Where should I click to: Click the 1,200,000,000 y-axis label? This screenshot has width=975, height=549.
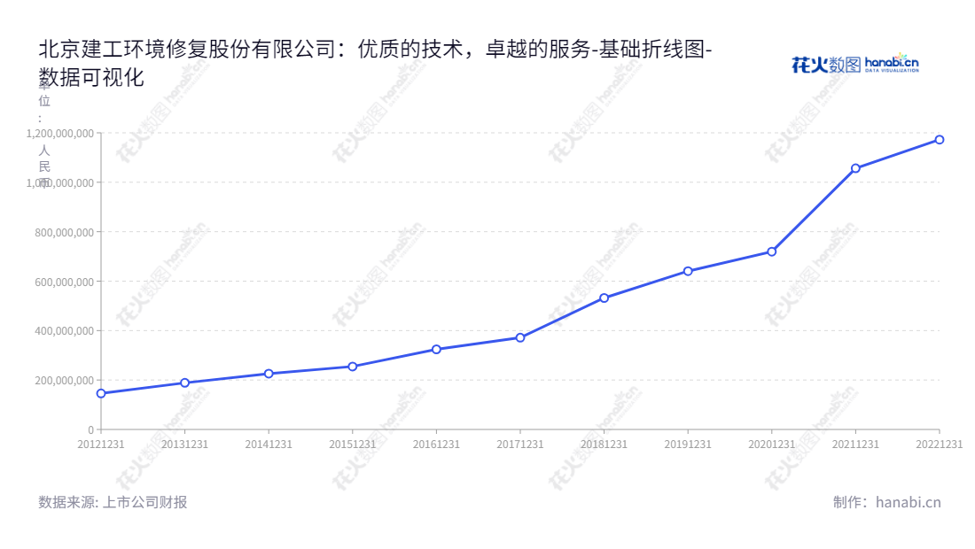pos(59,133)
